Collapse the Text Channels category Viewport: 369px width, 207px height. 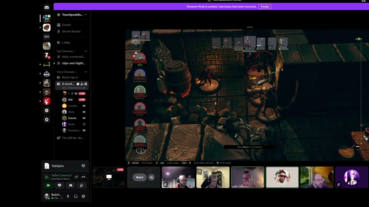tap(66, 51)
